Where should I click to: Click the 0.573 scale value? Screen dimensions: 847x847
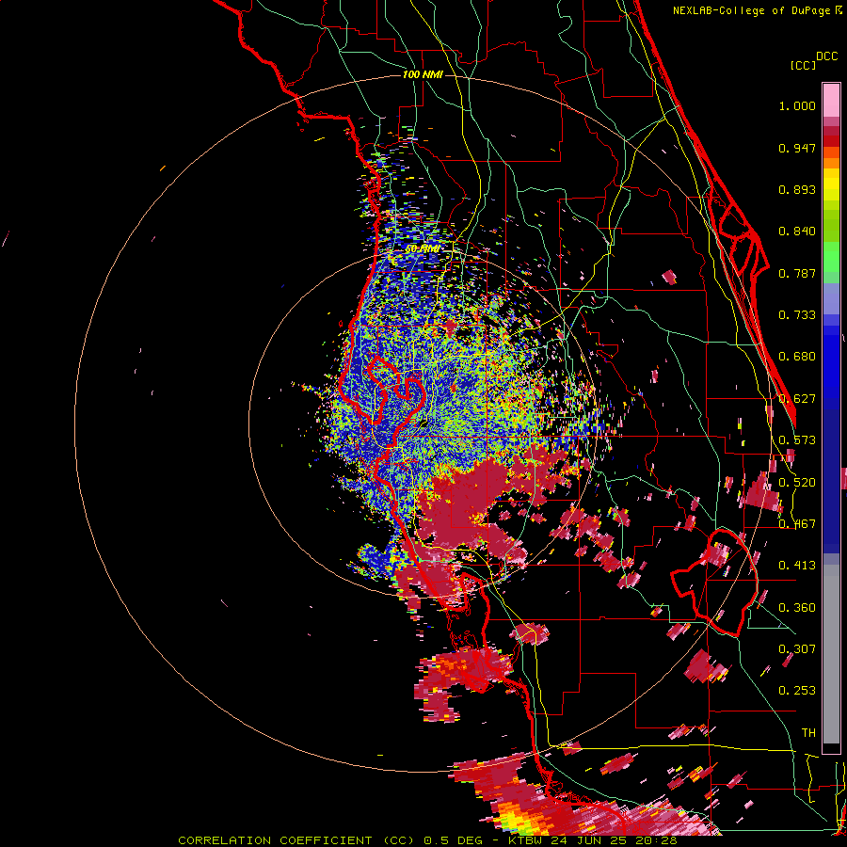click(x=797, y=440)
